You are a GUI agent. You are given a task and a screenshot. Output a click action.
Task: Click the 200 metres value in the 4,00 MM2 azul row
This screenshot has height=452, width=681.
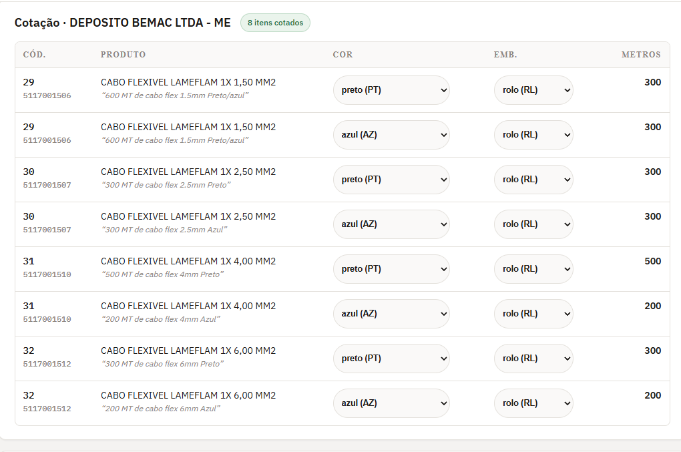[x=653, y=306]
